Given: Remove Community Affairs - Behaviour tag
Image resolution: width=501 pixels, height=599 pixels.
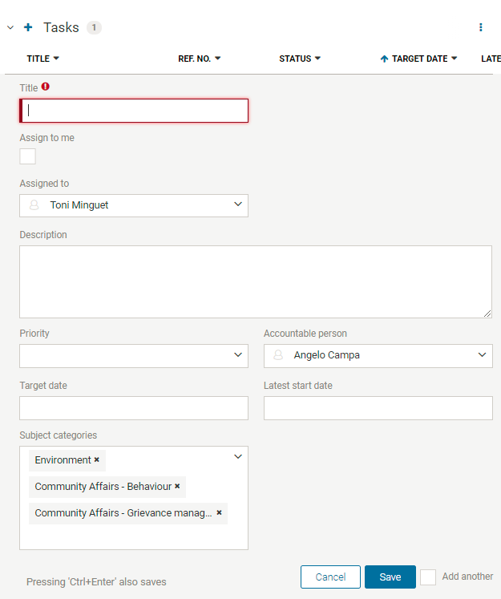Looking at the screenshot, I should 177,486.
